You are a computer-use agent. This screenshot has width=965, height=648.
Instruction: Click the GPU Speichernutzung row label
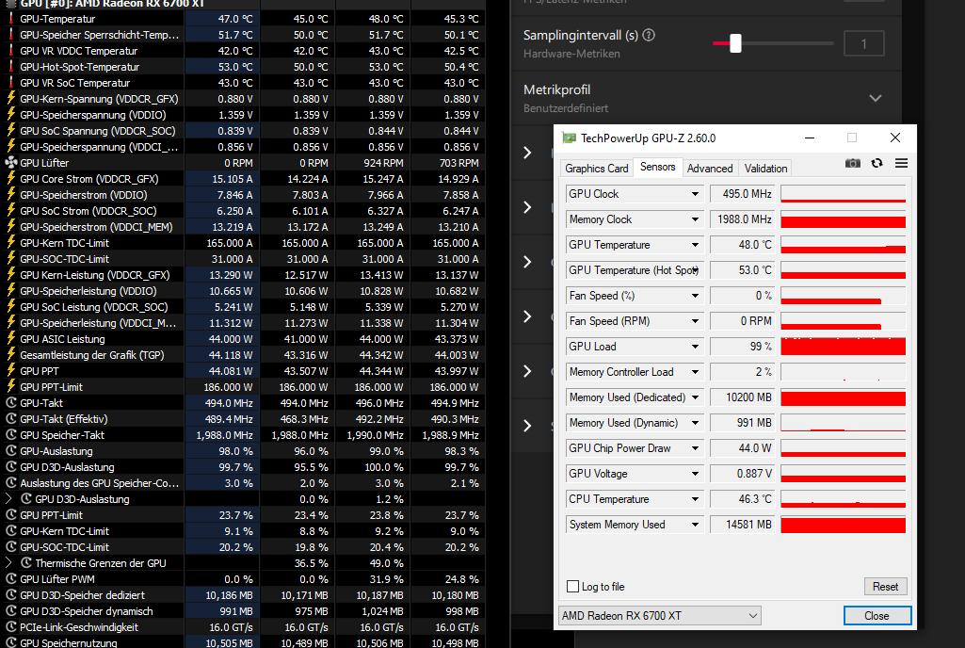click(69, 642)
